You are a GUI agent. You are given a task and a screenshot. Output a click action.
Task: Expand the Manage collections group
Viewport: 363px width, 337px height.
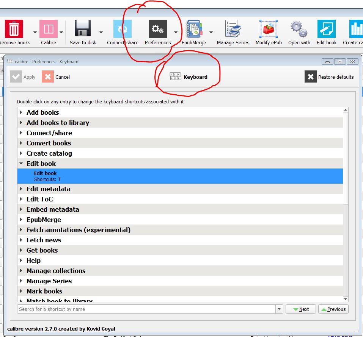pos(21,270)
